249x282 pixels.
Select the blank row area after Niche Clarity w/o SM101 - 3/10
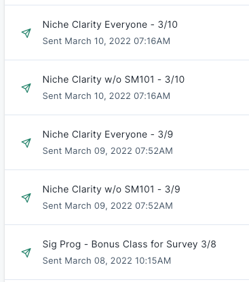tap(217, 87)
